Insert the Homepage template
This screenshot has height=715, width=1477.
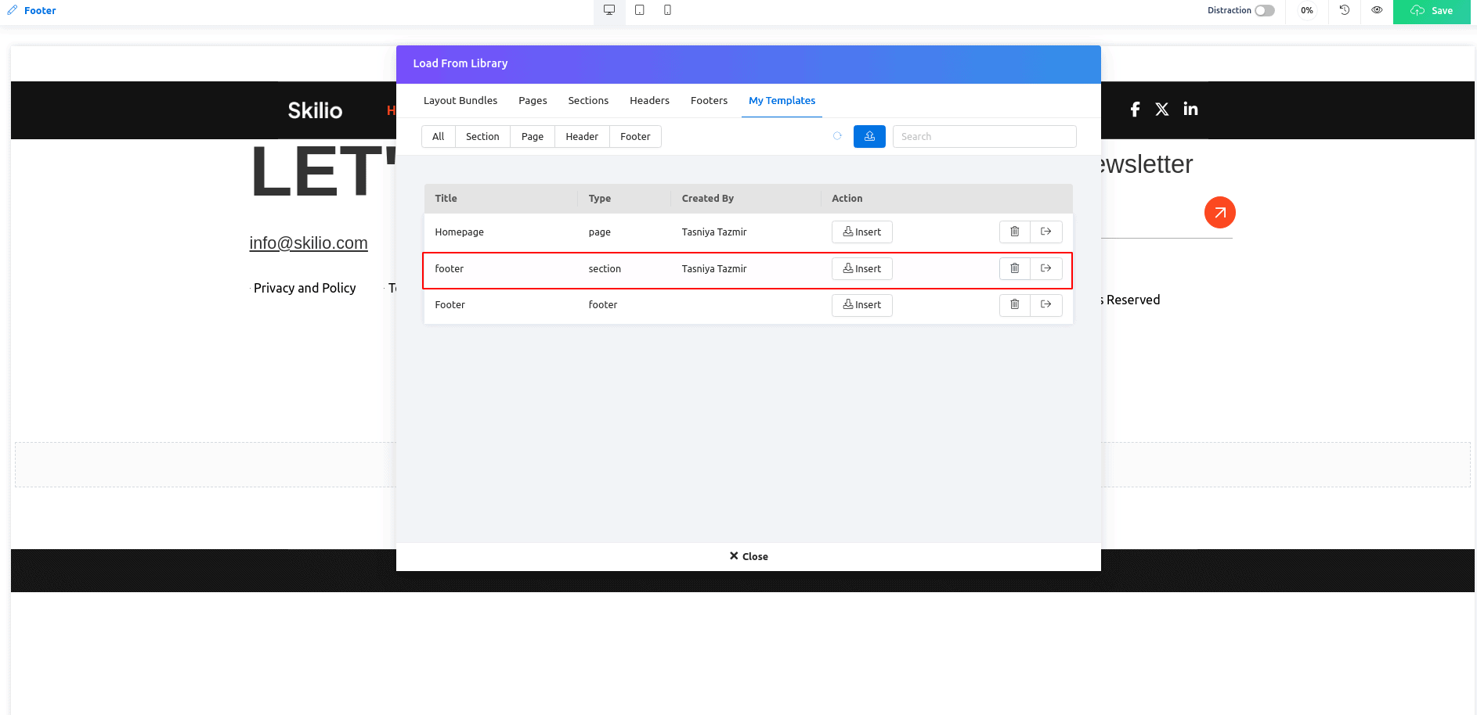(861, 232)
